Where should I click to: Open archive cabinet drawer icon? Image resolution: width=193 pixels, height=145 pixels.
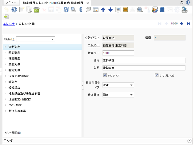[125, 9]
